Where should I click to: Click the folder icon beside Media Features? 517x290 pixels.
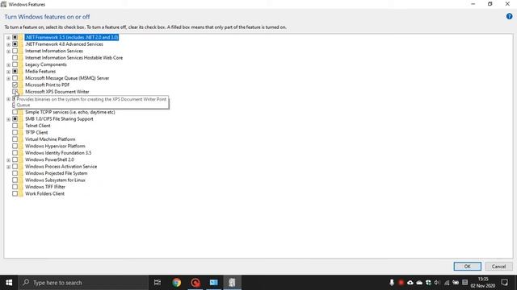point(21,72)
